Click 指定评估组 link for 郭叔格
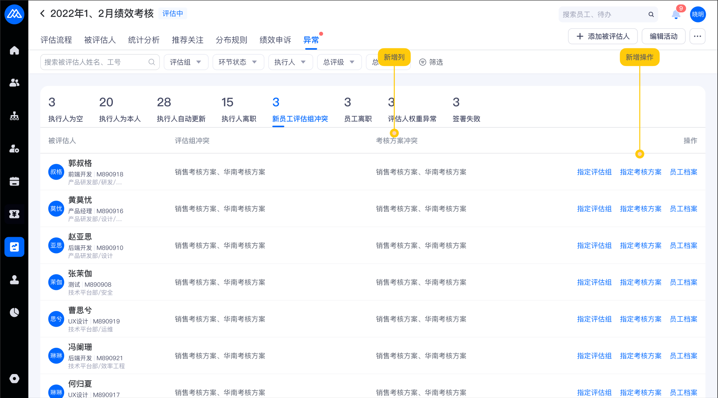The image size is (718, 398). click(594, 172)
